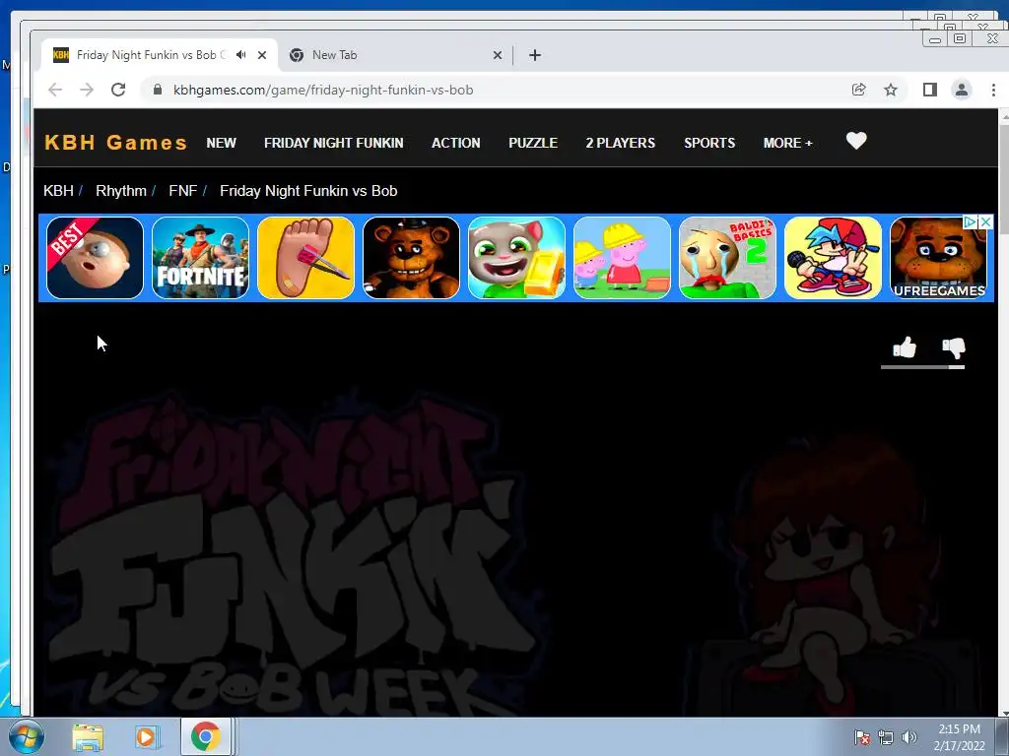Open the Boyfriend FNF game thumbnail
The width and height of the screenshot is (1009, 756).
coord(833,258)
